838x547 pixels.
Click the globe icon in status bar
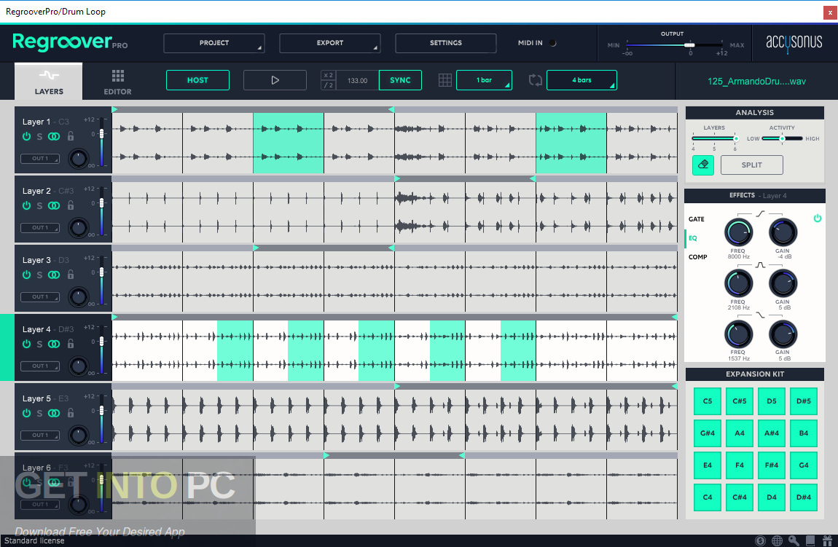point(777,540)
